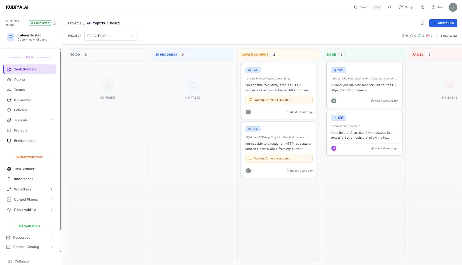Click the 5 total tasks counter
The width and height of the screenshot is (462, 265).
(x=449, y=36)
